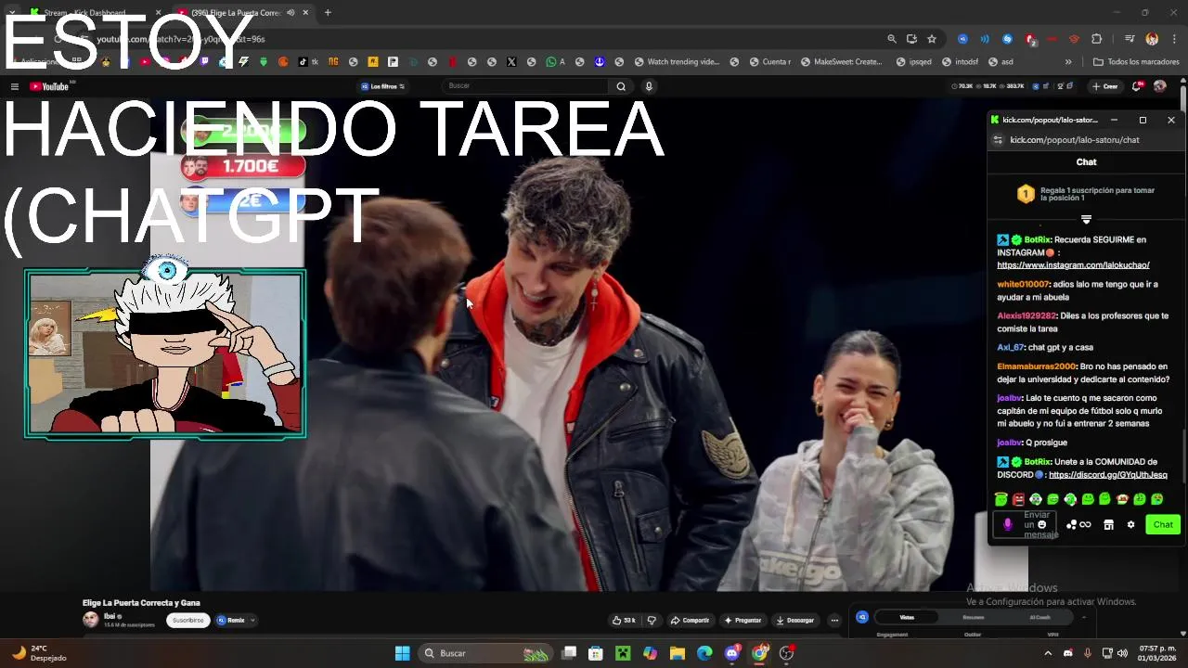Dislike the video with thumbs down
This screenshot has height=668, width=1188.
(652, 620)
